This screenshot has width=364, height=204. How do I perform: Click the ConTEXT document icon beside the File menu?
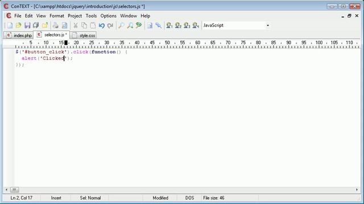[9, 16]
